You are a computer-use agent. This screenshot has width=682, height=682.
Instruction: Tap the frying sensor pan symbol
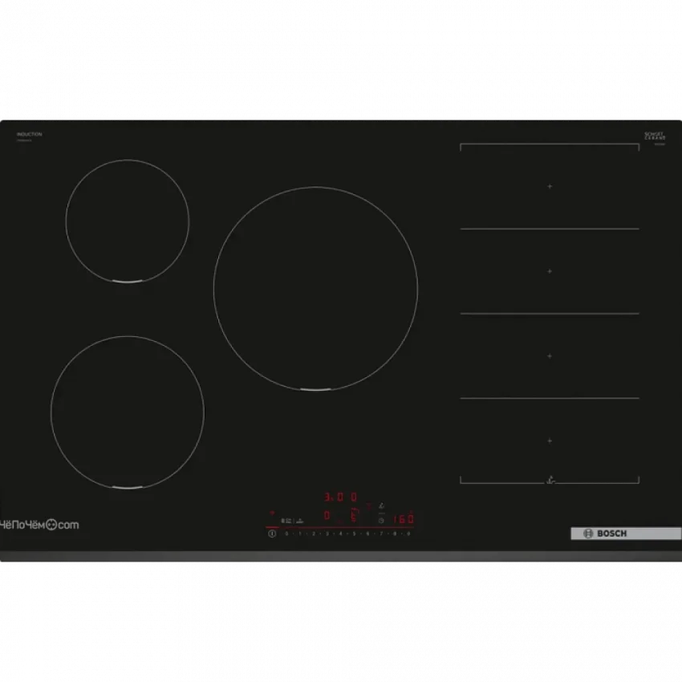[381, 505]
